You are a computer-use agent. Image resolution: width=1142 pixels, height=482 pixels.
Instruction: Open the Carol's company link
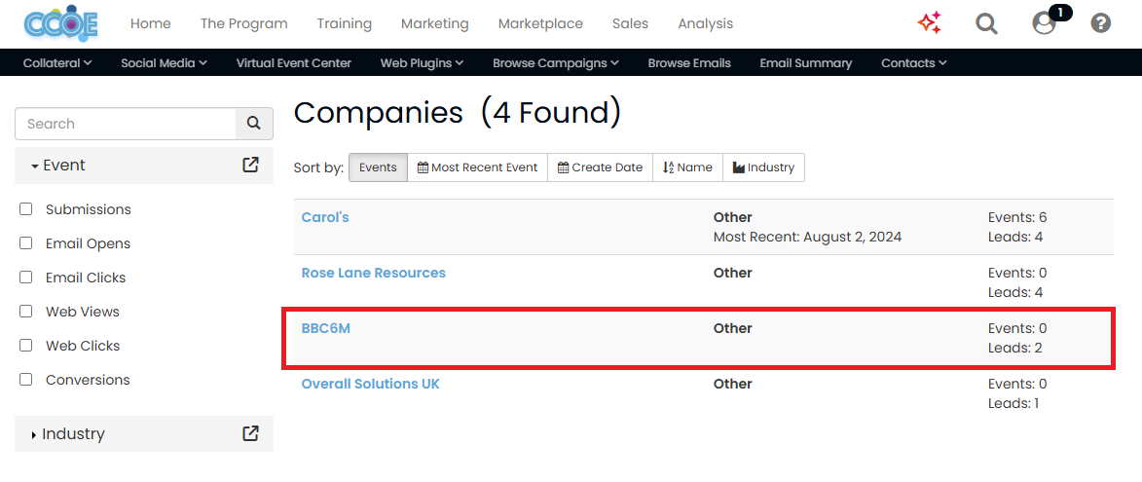click(x=325, y=218)
